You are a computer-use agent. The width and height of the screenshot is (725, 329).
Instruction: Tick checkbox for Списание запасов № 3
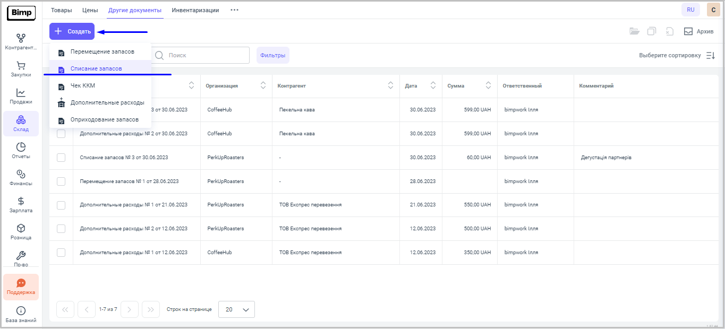61,158
